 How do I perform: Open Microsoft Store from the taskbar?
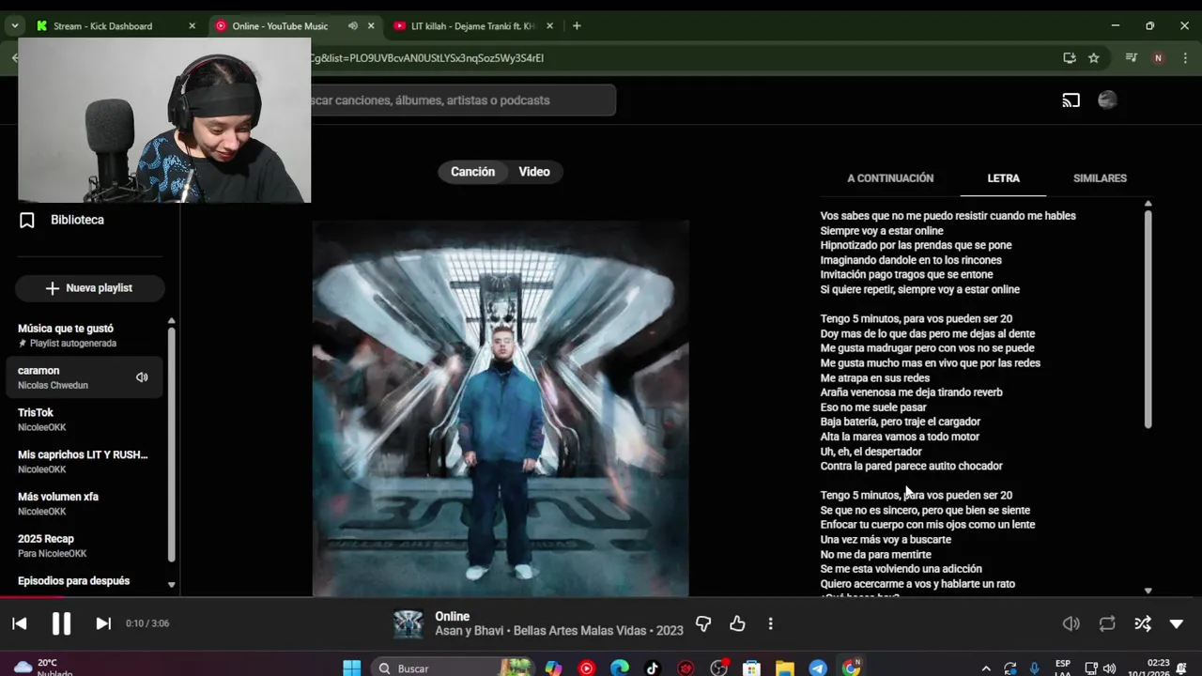click(x=751, y=668)
